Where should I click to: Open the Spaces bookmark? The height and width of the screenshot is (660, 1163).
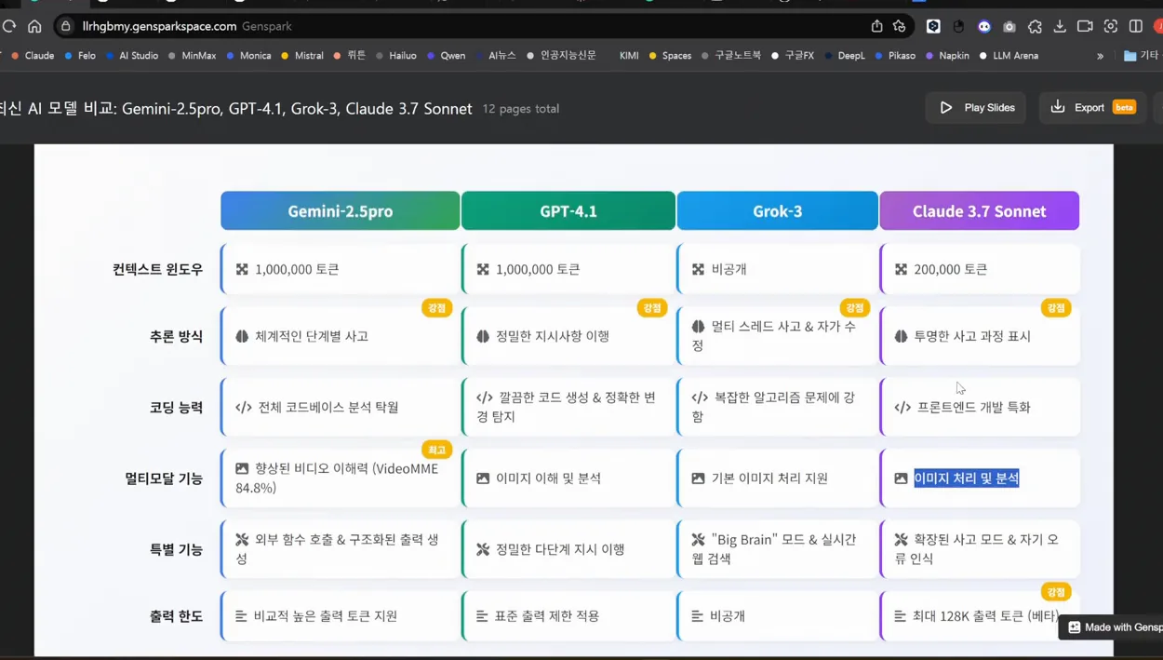pos(670,56)
